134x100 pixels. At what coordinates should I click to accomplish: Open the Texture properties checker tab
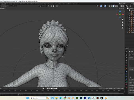126,87
